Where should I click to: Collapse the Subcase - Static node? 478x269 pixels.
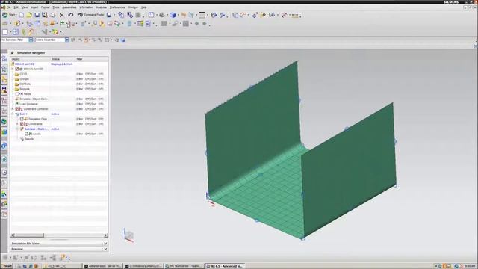coord(17,129)
